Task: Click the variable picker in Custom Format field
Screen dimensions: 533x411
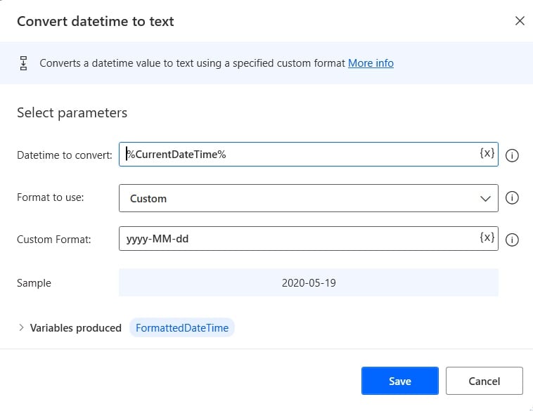Action: (x=487, y=237)
